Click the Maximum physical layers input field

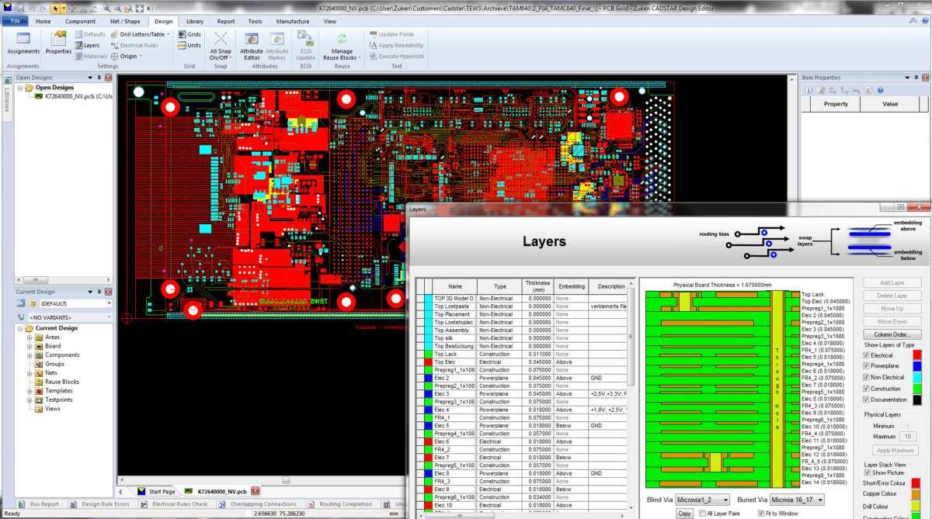click(x=907, y=435)
